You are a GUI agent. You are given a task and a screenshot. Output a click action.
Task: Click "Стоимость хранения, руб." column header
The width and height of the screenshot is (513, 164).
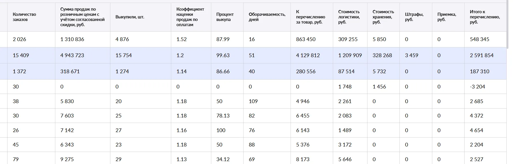[x=383, y=17]
